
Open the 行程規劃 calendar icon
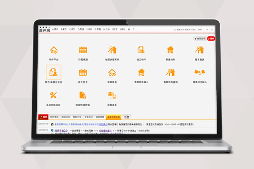(x=83, y=50)
